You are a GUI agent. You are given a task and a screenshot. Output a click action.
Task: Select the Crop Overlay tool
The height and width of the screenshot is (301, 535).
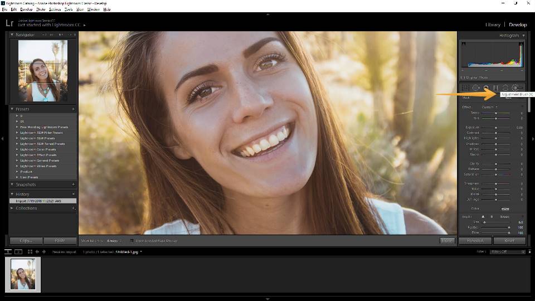click(x=465, y=88)
